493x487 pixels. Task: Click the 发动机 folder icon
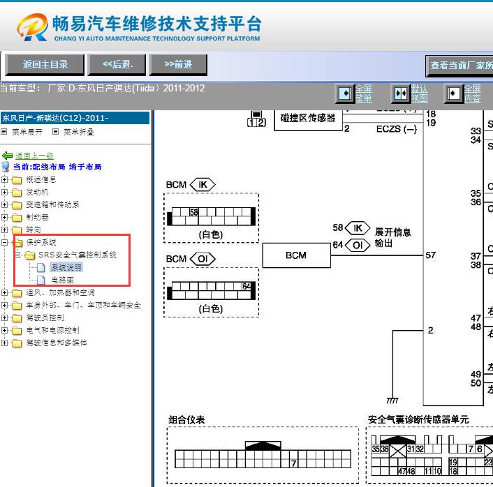(x=17, y=193)
